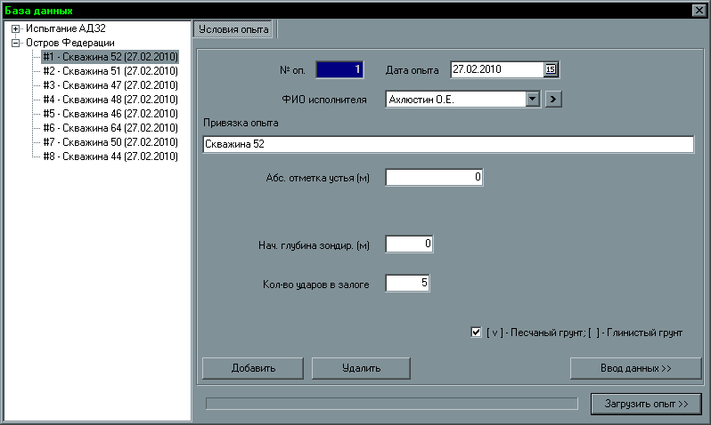The image size is (711, 425).
Task: Click the arrow button beside ФИО исполнителя
Action: pyautogui.click(x=553, y=100)
